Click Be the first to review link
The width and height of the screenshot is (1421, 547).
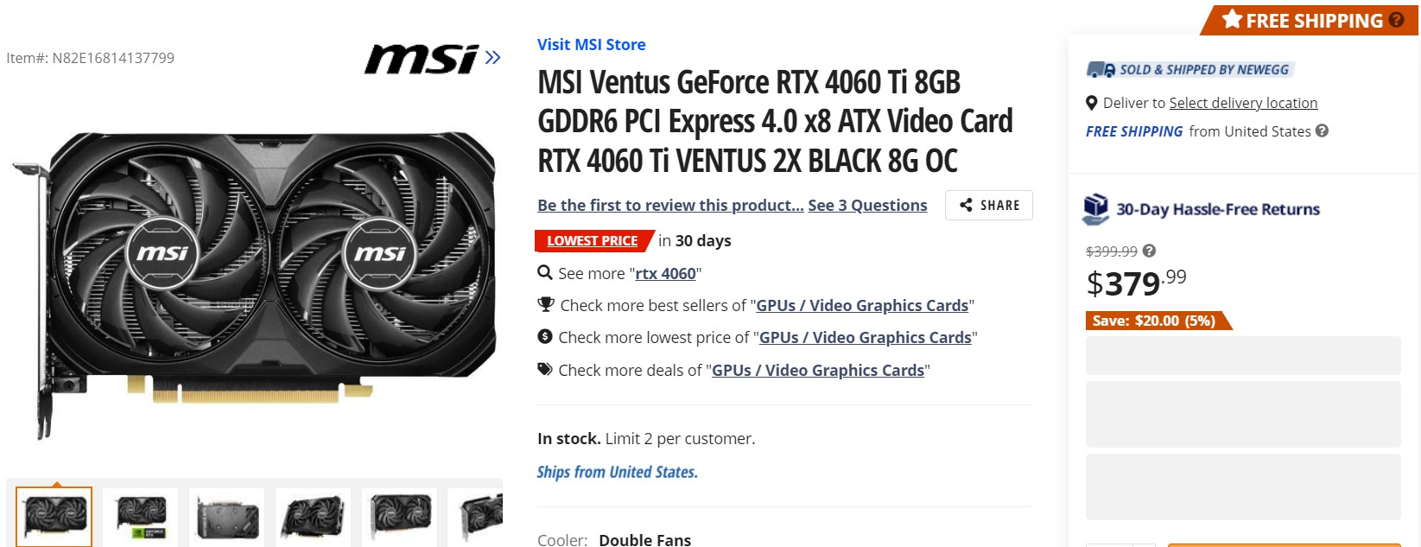(670, 206)
